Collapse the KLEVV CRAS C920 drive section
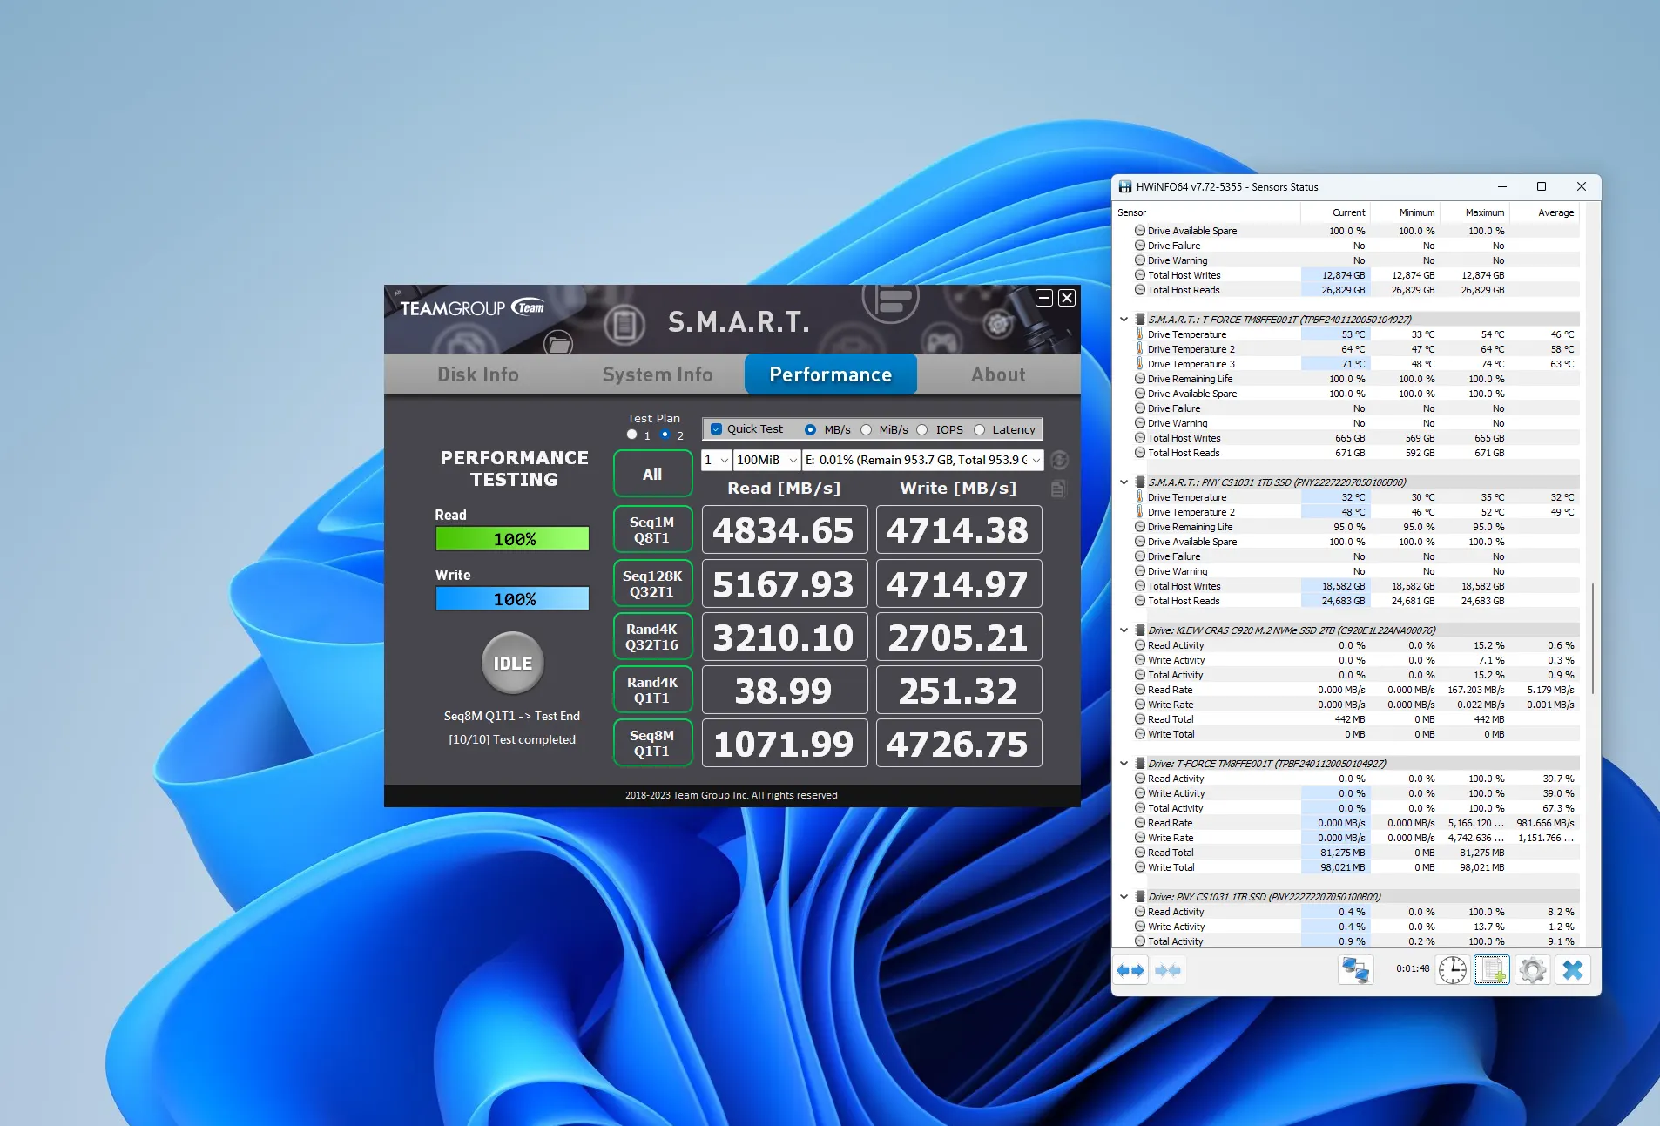The image size is (1660, 1126). pyautogui.click(x=1124, y=630)
